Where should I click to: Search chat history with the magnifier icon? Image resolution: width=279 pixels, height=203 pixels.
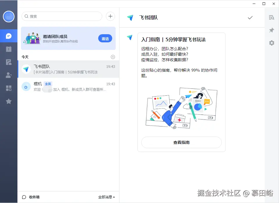pyautogui.click(x=271, y=17)
